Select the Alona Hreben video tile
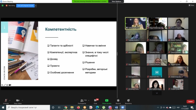 [136, 48]
